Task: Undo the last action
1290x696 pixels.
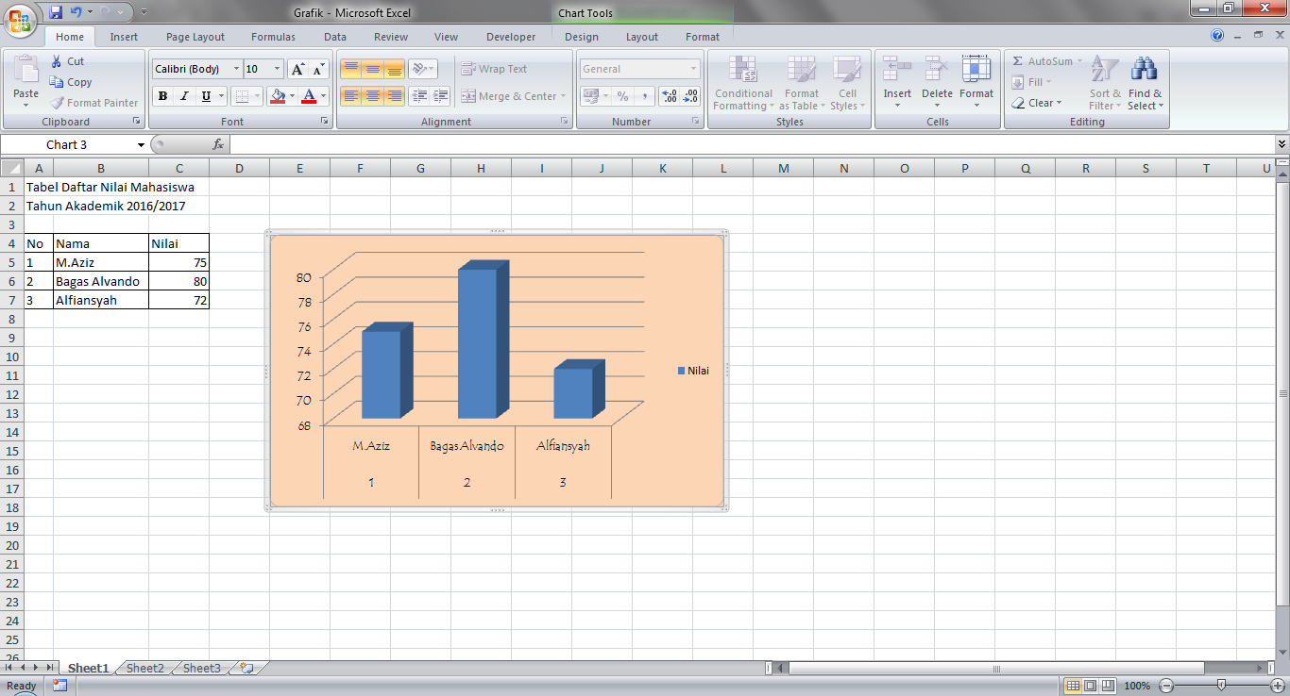Action: [x=76, y=12]
